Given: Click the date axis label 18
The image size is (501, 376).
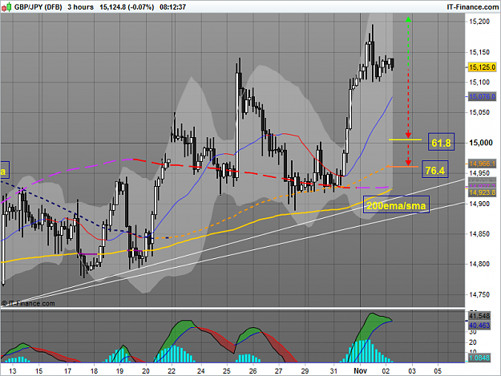Looking at the screenshot, I should 94,371.
